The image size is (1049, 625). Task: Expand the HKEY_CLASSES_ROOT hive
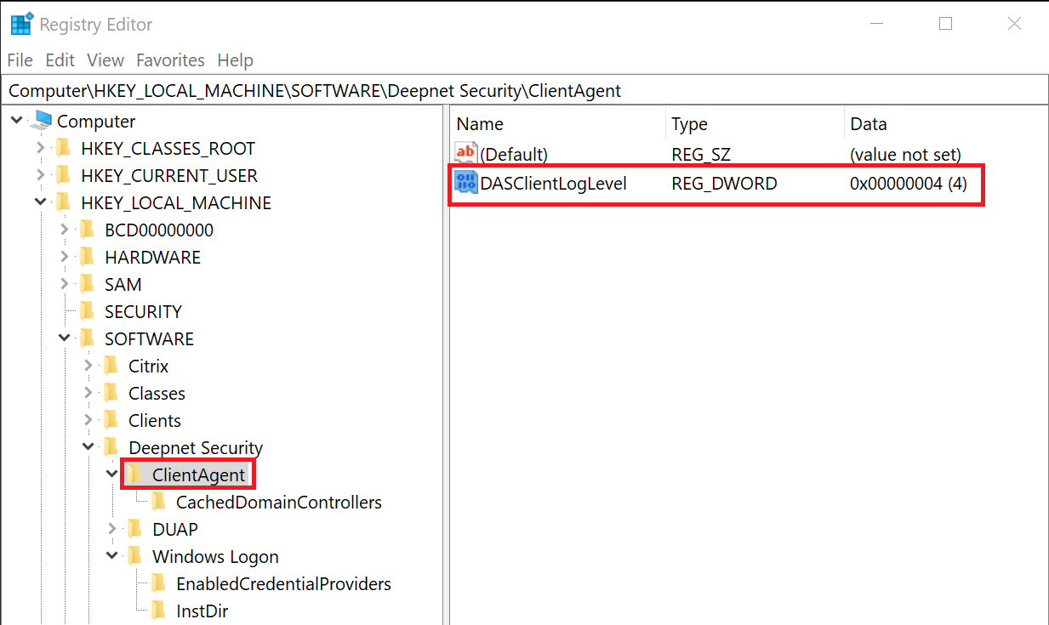[41, 149]
